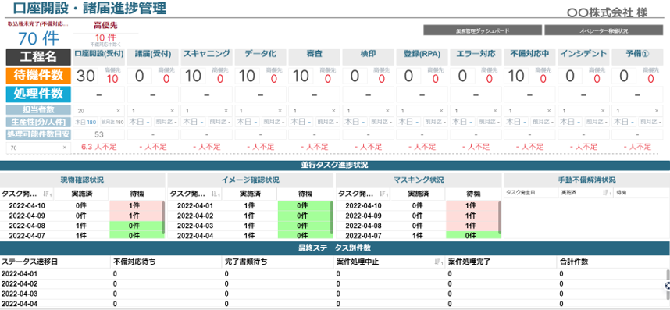Open the オペレーター稼働状況 button

tap(604, 30)
